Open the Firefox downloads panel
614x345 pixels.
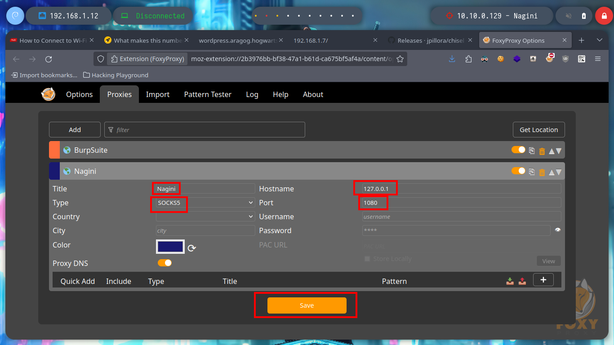(452, 59)
